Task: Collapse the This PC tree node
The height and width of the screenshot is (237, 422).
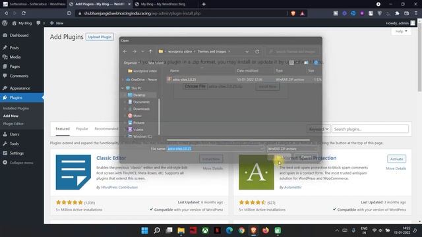Action: point(123,88)
